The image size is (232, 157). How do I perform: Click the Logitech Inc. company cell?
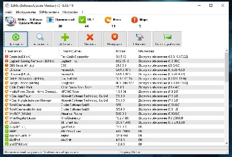click(69, 61)
